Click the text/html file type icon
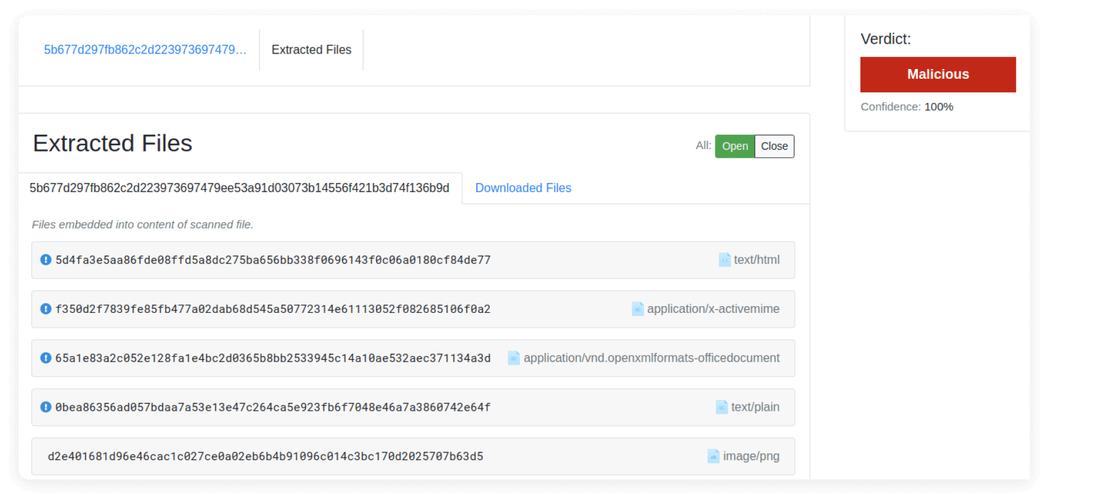The height and width of the screenshot is (502, 1093). pos(725,260)
